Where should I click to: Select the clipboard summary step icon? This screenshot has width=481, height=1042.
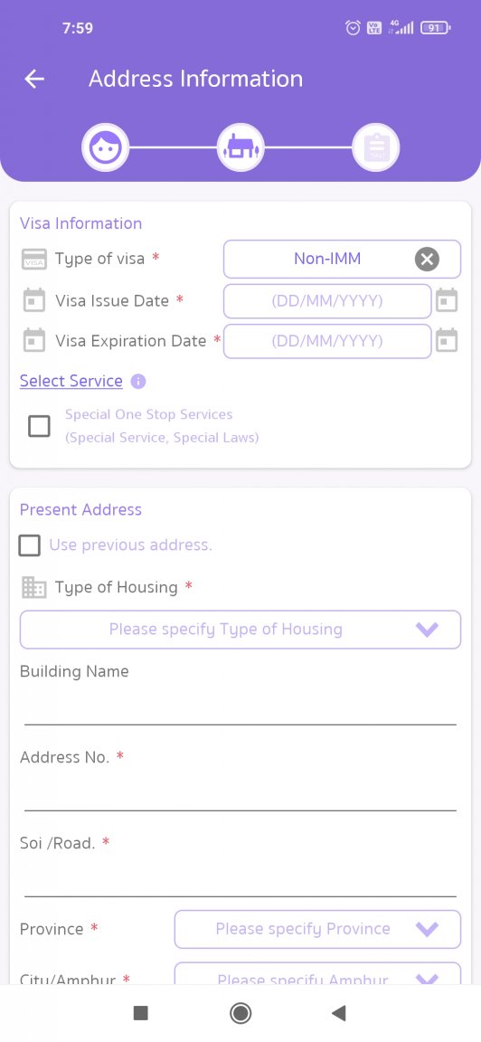[x=376, y=147]
